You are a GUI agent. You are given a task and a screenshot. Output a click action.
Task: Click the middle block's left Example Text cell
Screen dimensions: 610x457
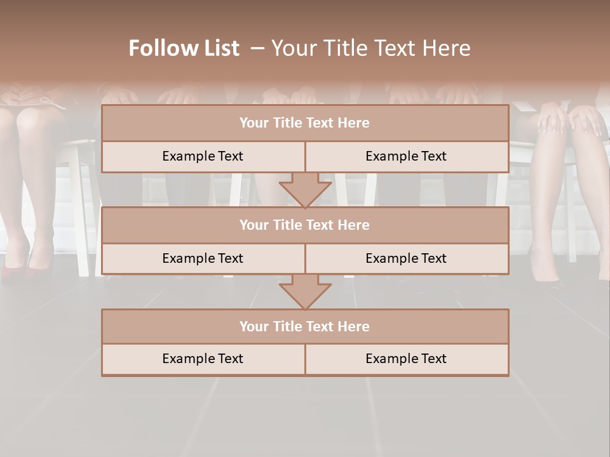coord(203,258)
